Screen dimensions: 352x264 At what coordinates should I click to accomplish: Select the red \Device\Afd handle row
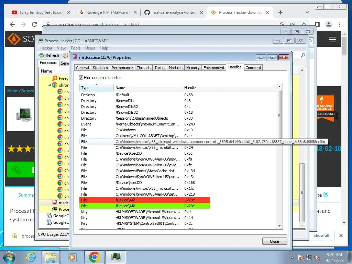pyautogui.click(x=145, y=200)
